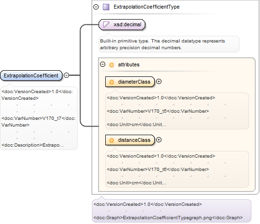This screenshot has width=260, height=224.
Task: Click the V170_t5 VarNumber annotation
Action: coord(158,111)
